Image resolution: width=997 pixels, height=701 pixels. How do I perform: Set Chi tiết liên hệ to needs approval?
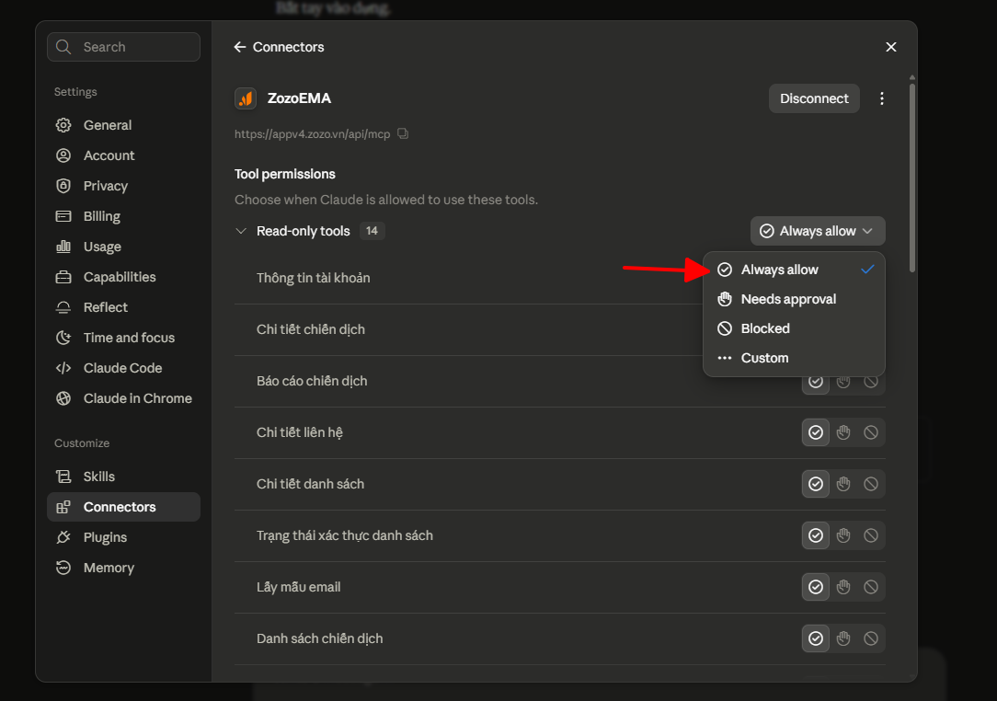tap(843, 432)
